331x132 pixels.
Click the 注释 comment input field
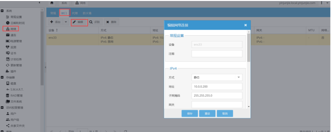217,54
